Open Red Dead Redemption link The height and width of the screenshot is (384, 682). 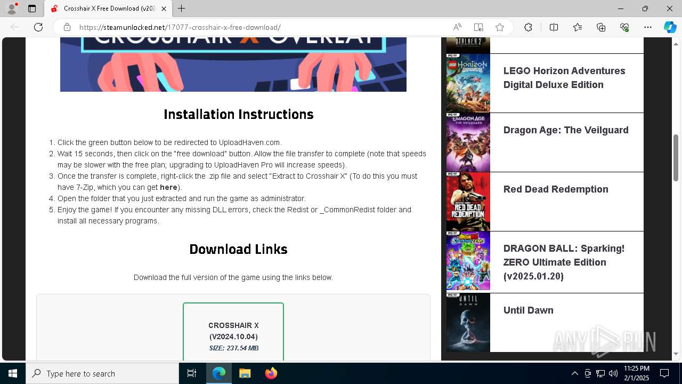click(556, 189)
